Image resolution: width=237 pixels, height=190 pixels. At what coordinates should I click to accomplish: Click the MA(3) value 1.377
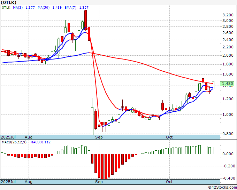(x=30, y=7)
